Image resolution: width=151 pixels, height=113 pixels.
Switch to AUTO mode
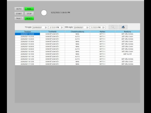click(19, 9)
